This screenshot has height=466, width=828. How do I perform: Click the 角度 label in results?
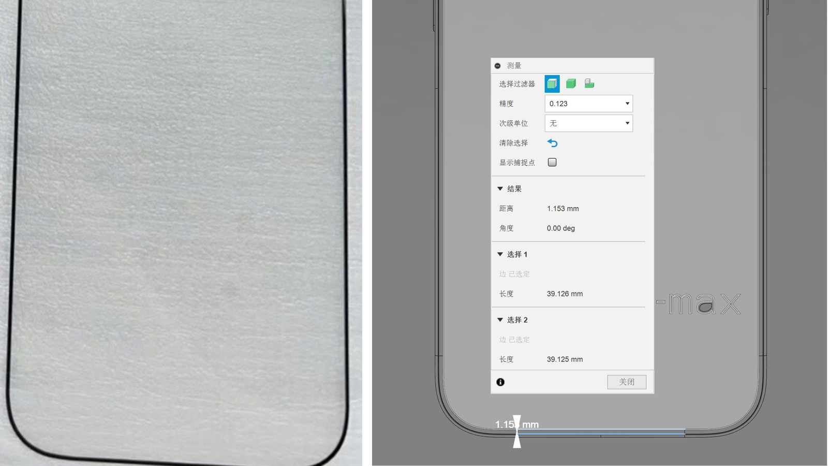506,228
